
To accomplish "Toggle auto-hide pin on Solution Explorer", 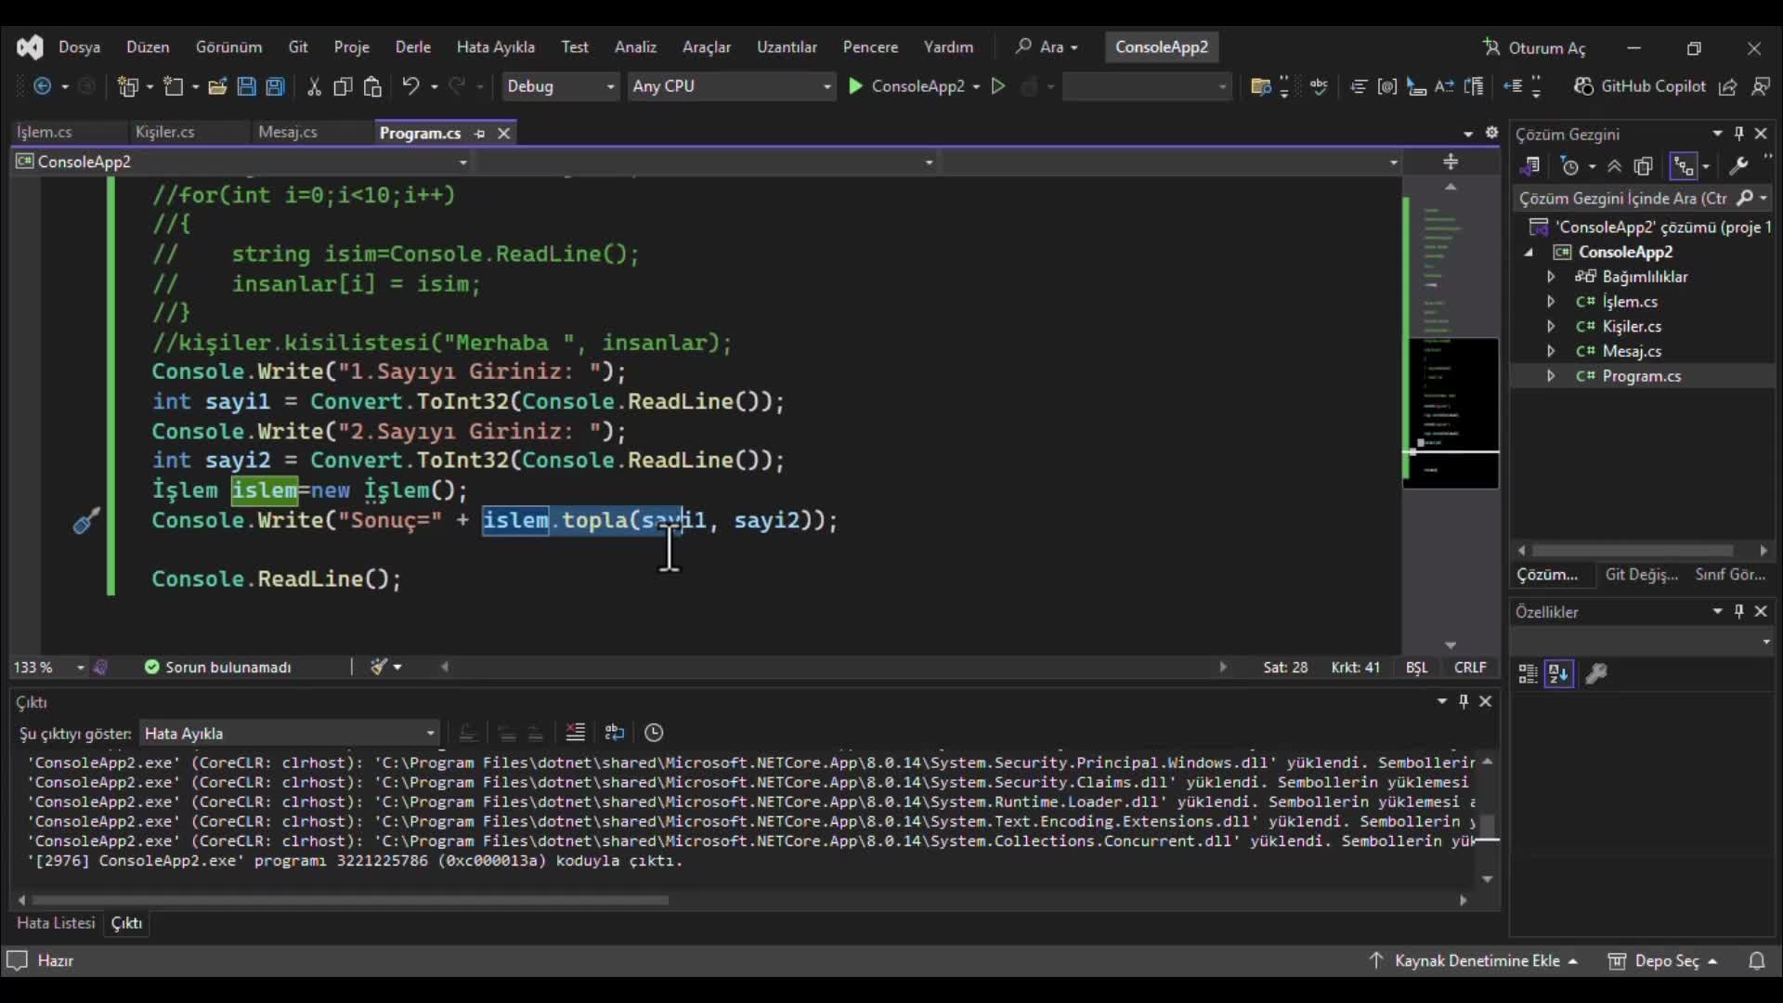I will (x=1739, y=134).
